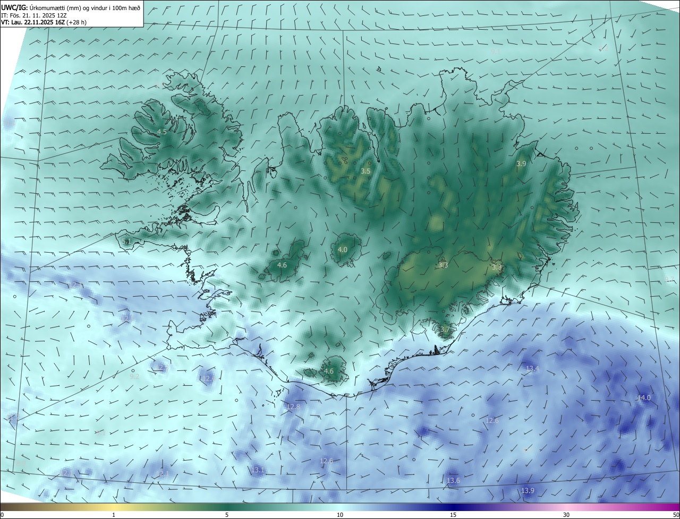Click the 12.8 value off the southwest coast
This screenshot has height=519, width=680.
point(294,406)
